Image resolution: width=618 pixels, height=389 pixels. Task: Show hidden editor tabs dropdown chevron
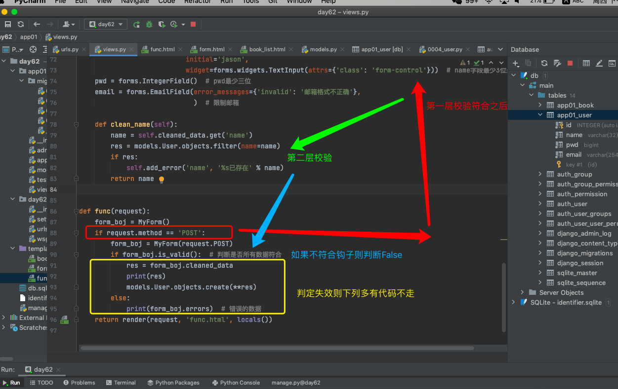pos(500,49)
